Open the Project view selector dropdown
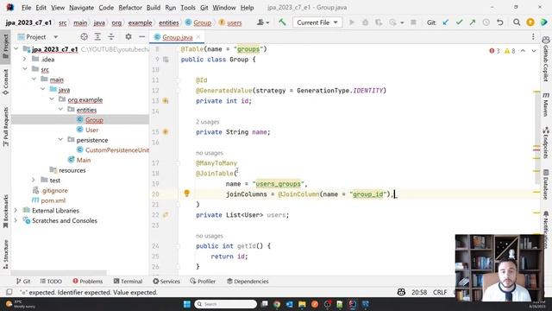The height and width of the screenshot is (311, 552). click(x=38, y=36)
